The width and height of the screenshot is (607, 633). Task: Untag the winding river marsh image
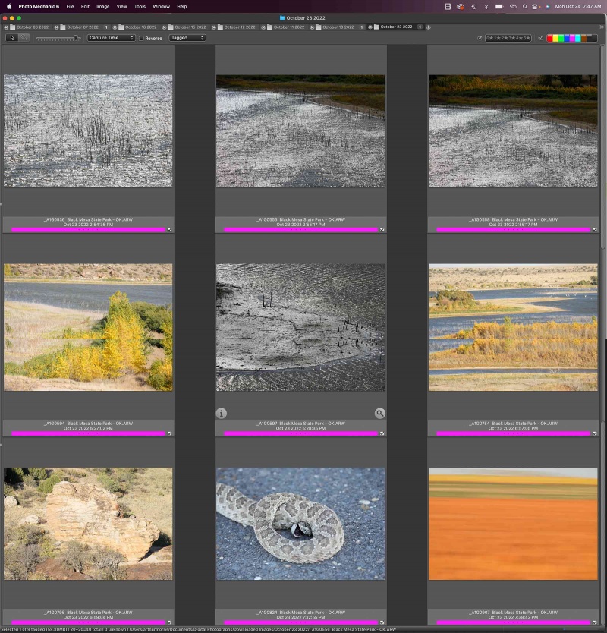[x=595, y=433]
